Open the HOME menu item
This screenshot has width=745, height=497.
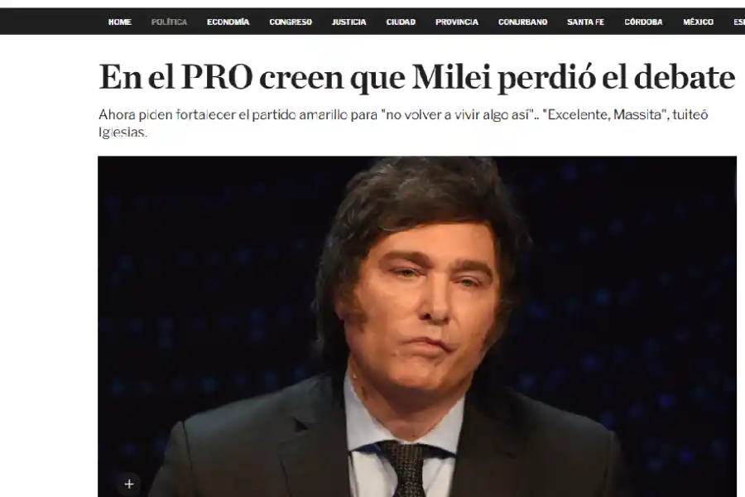pos(120,22)
